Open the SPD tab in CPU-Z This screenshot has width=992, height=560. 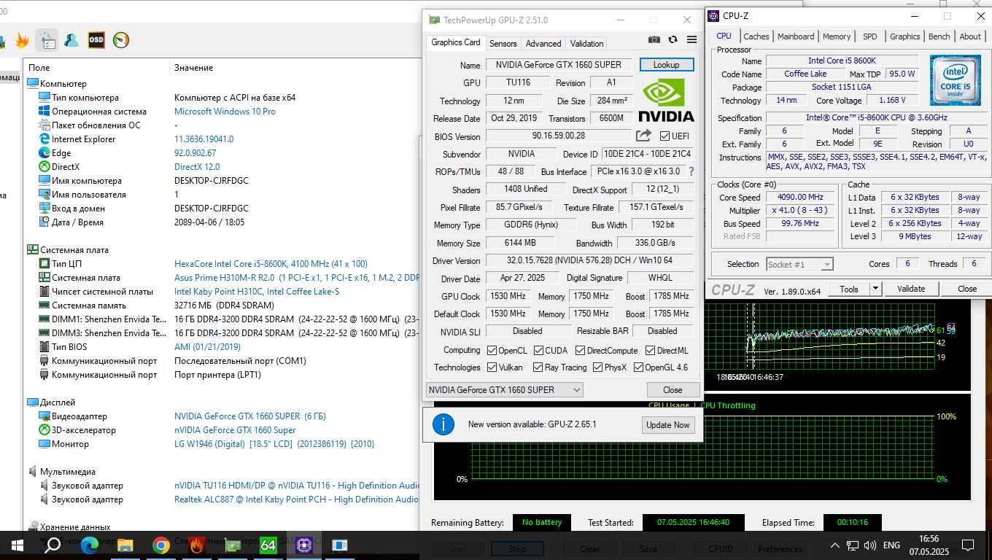(870, 36)
